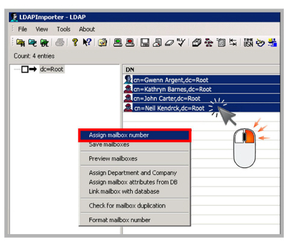Screen dimensions: 288x248
Task: Choose Assign Department and Company
Action: tap(134, 173)
